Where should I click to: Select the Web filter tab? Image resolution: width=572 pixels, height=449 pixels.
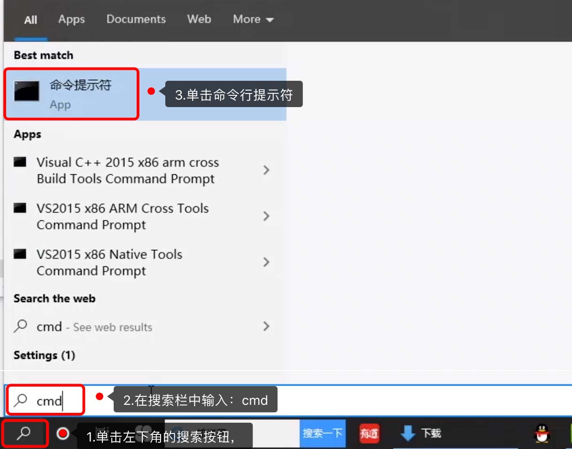tap(199, 19)
